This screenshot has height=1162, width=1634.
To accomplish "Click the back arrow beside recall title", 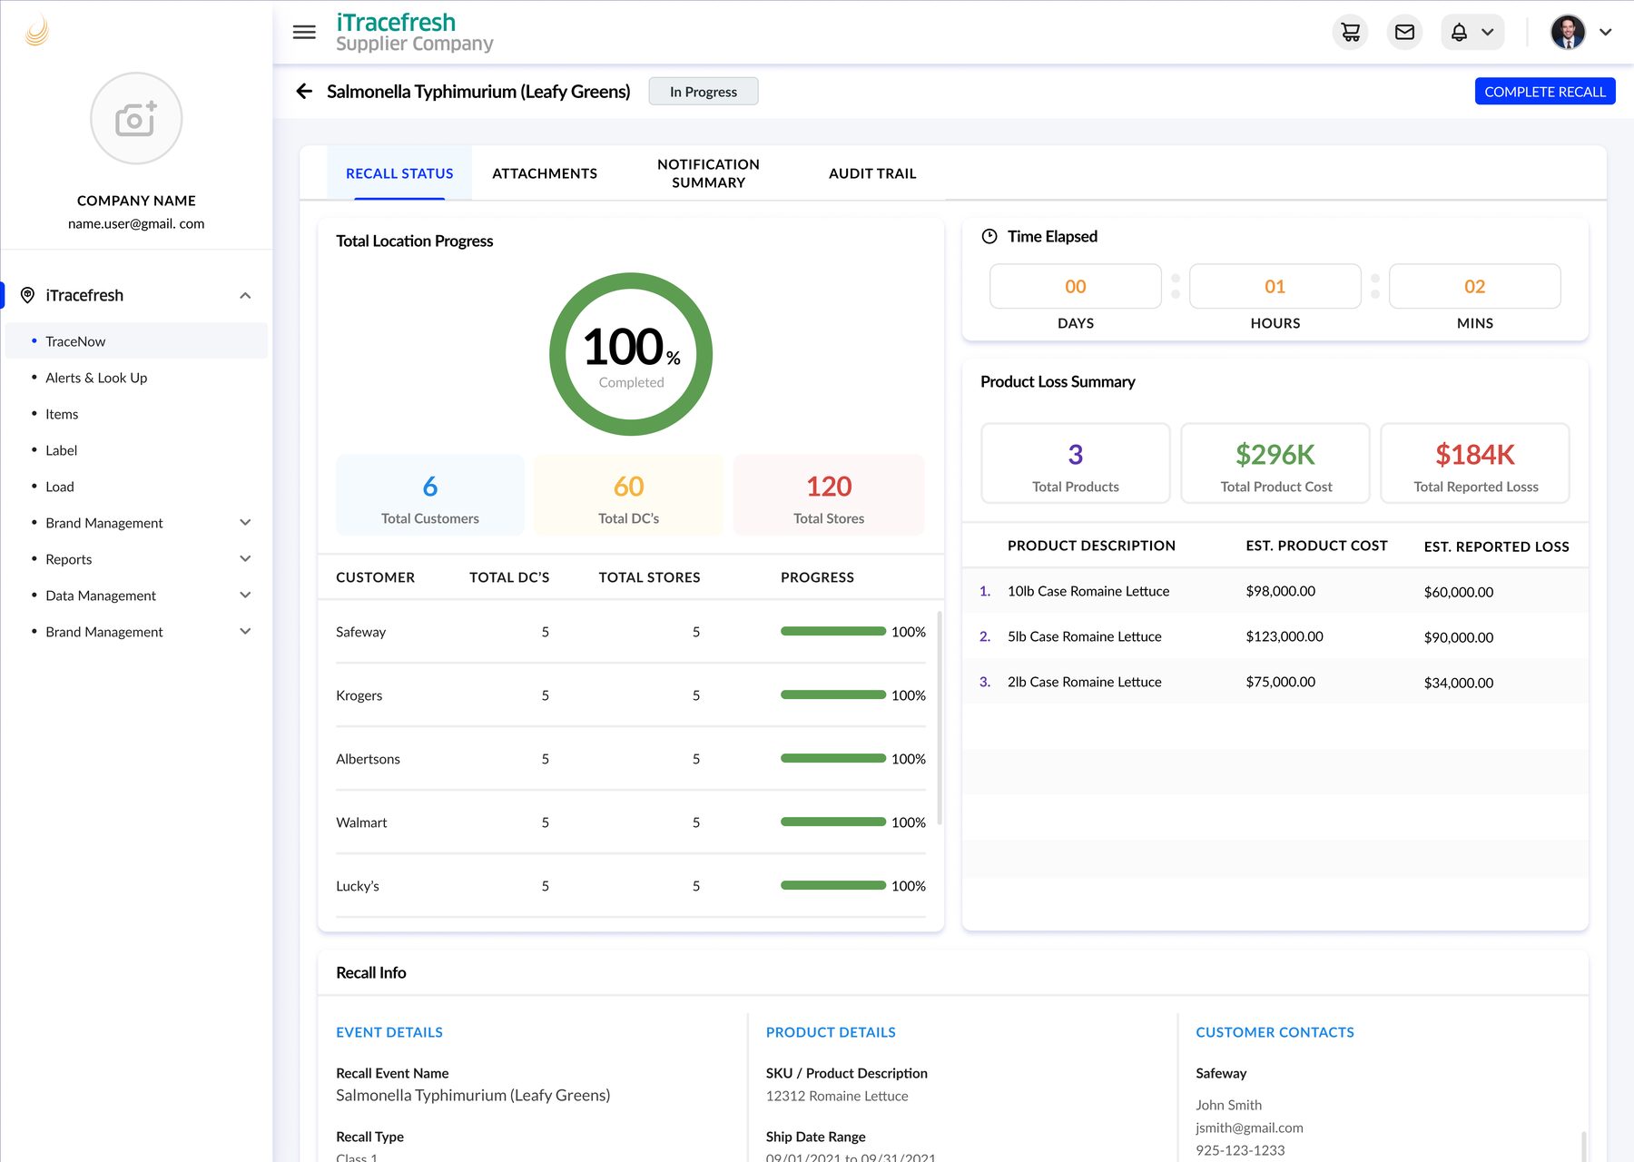I will [x=304, y=91].
